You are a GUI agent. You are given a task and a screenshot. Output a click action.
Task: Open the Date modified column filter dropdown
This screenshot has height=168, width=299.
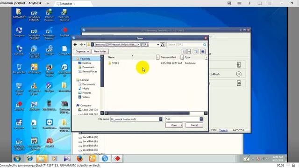pyautogui.click(x=182, y=57)
